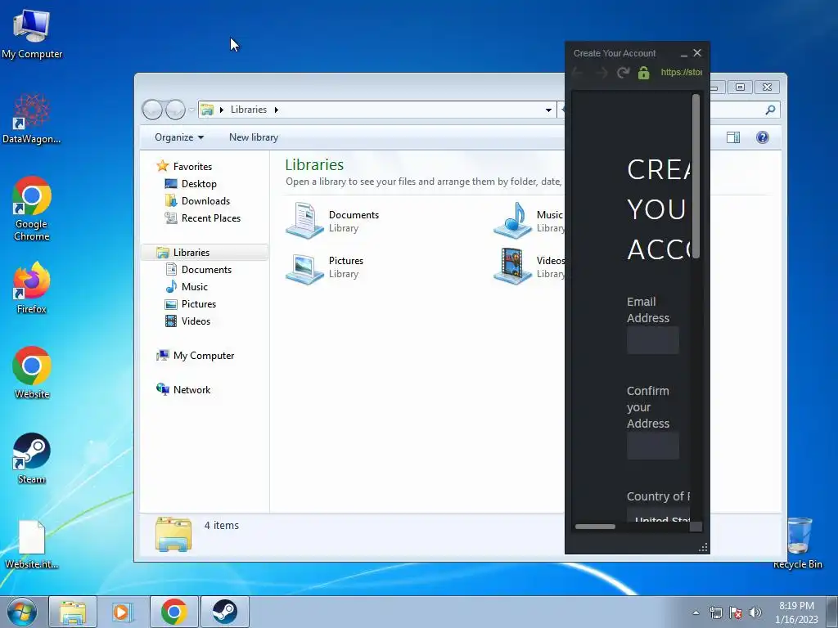
Task: Open Windows Explorer from the taskbar
Action: (x=73, y=612)
